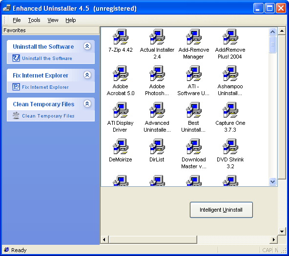Click the toolbar grip handle beside File
The height and width of the screenshot is (256, 289).
coord(4,20)
